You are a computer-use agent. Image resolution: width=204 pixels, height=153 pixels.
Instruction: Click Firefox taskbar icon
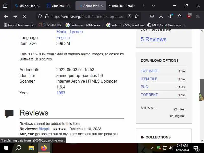tap(44, 148)
